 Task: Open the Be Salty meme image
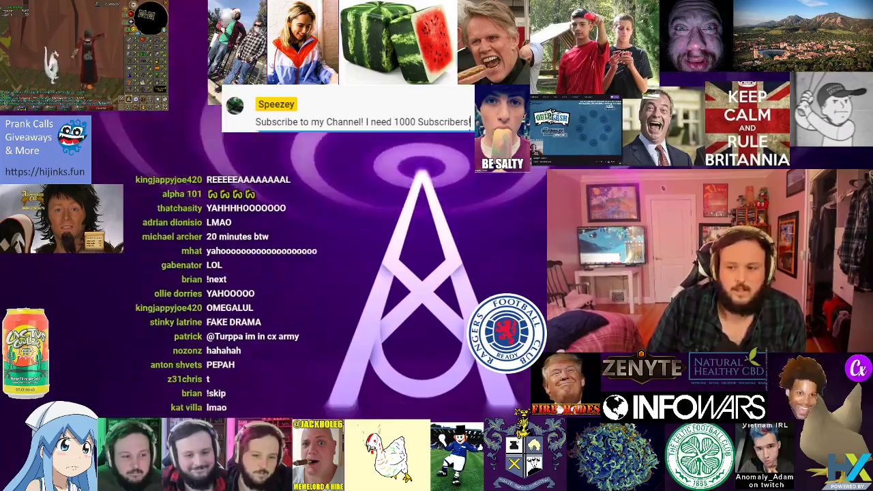pos(502,130)
